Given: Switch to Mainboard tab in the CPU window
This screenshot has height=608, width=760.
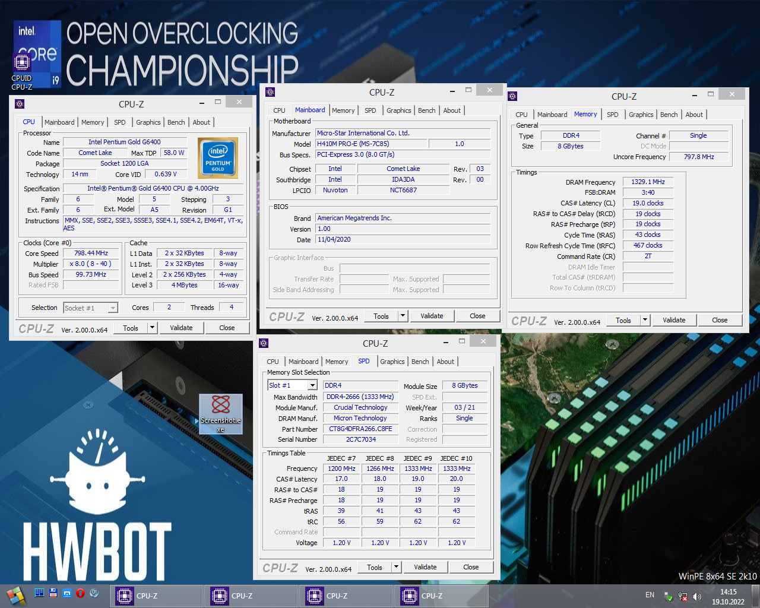Looking at the screenshot, I should click(x=59, y=122).
